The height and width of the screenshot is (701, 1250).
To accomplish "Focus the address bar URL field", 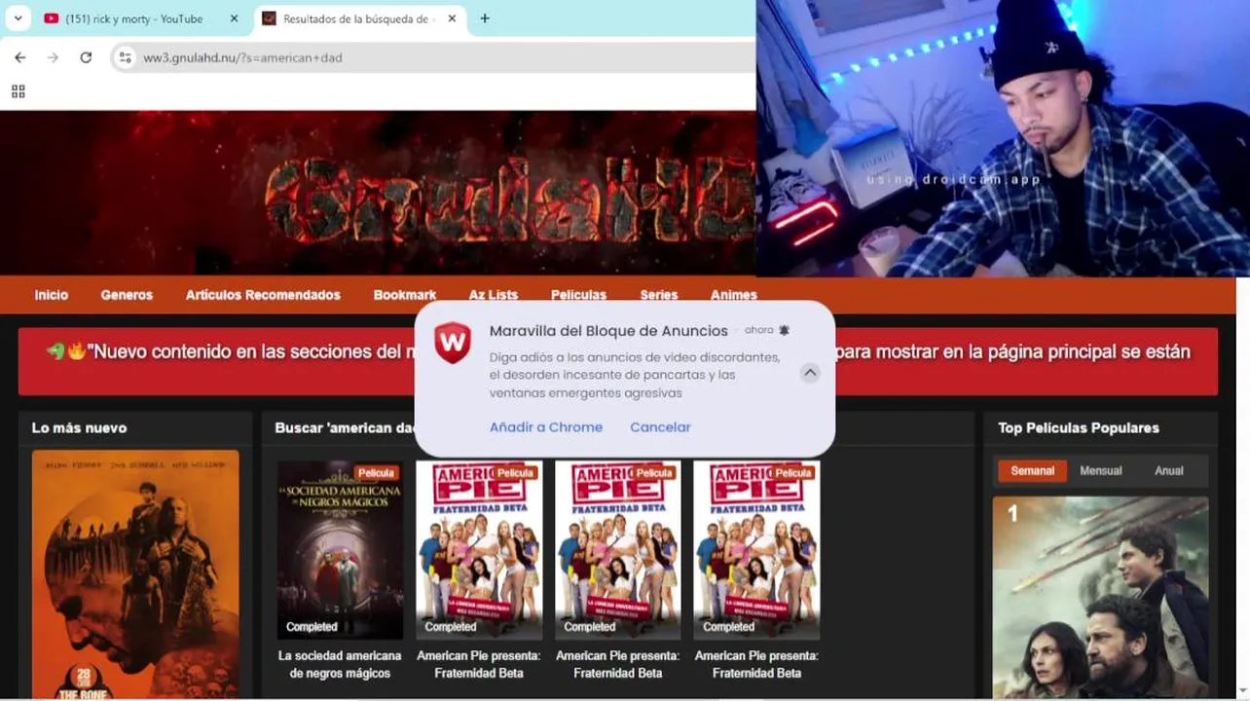I will click(x=433, y=57).
